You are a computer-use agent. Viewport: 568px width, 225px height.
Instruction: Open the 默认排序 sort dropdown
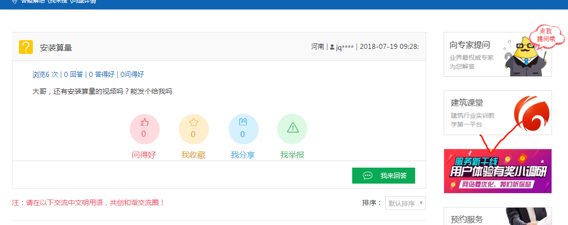click(405, 203)
